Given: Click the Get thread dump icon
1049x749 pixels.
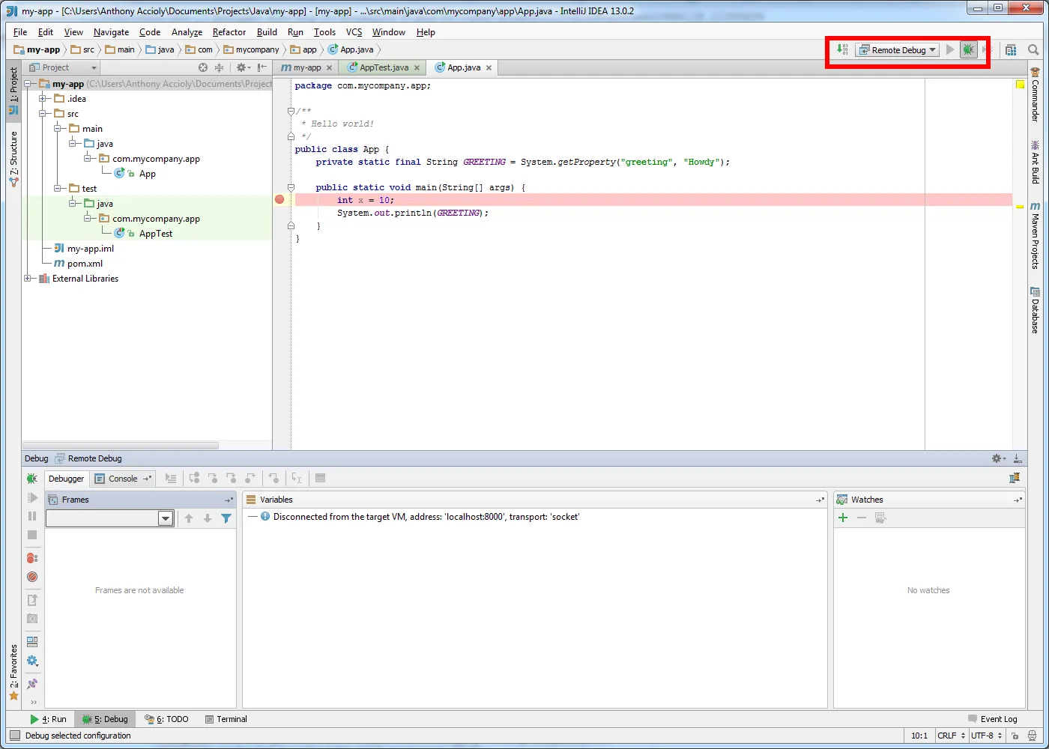Looking at the screenshot, I should pyautogui.click(x=32, y=619).
